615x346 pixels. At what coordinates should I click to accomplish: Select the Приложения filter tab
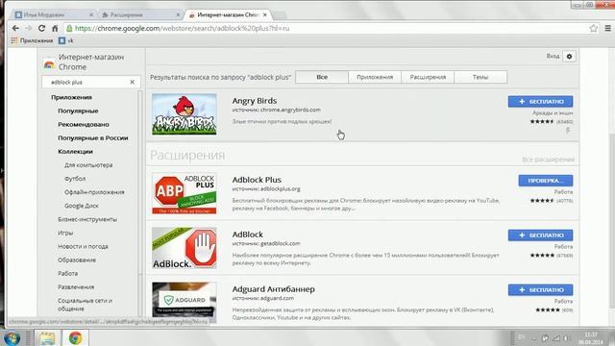pos(375,77)
